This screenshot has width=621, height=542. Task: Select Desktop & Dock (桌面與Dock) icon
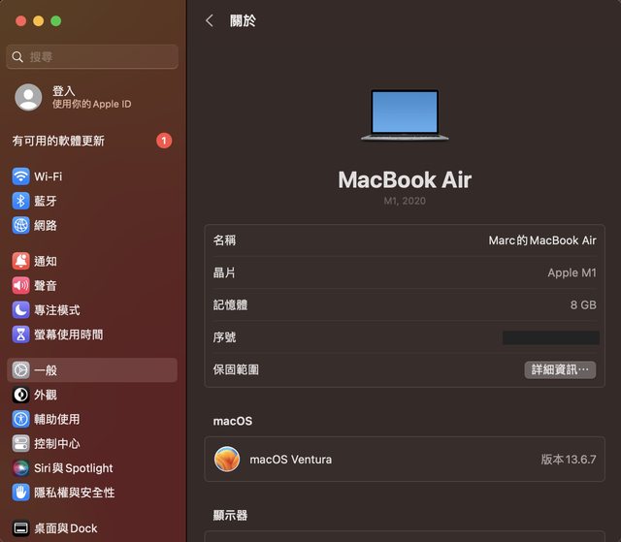pyautogui.click(x=20, y=528)
